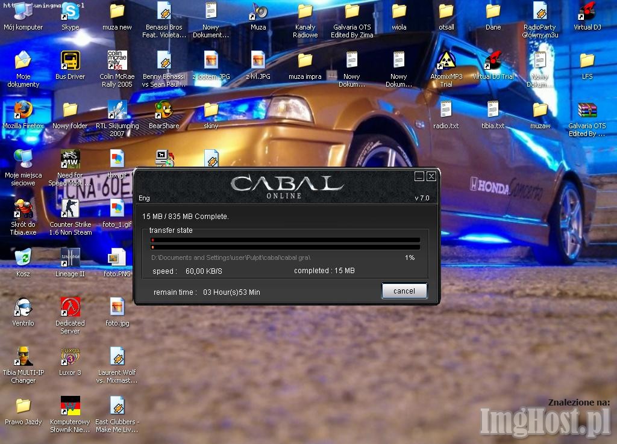Select East Clubbers - Make Me Live file
This screenshot has width=617, height=444.
tap(117, 406)
